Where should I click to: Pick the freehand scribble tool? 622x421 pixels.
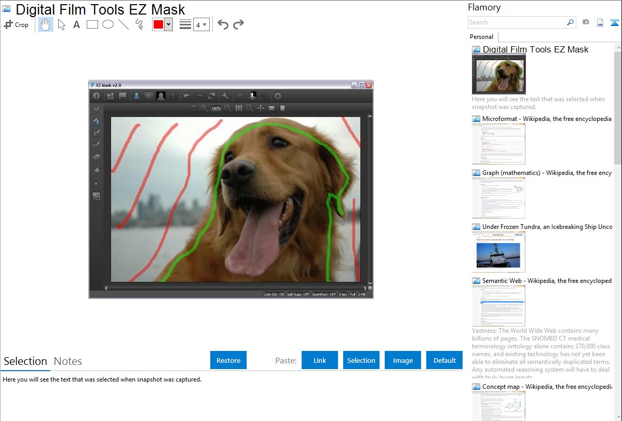click(x=139, y=24)
